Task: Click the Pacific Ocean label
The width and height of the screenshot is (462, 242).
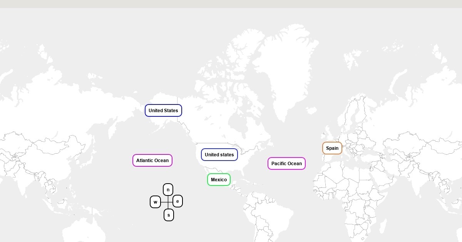Action: point(286,163)
